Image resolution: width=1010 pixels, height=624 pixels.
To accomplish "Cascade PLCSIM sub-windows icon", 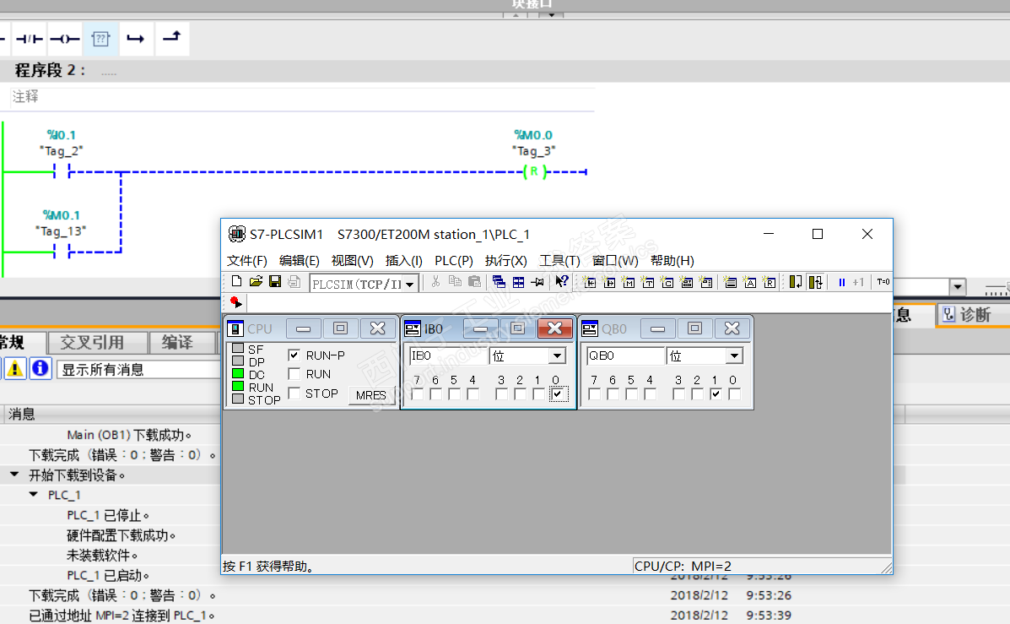I will (x=499, y=282).
